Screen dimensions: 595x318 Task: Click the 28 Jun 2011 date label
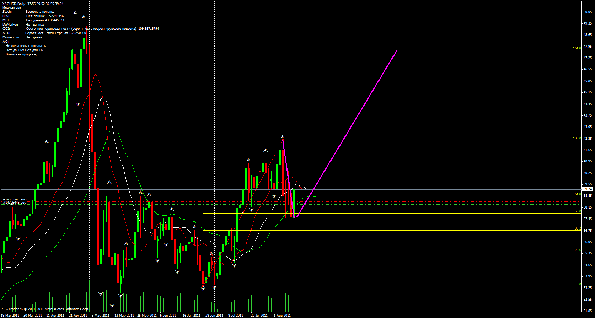coord(214,315)
